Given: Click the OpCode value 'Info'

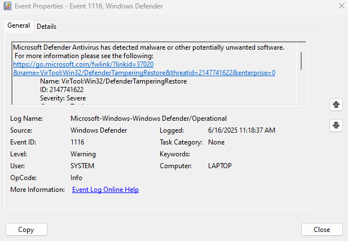Looking at the screenshot, I should tap(76, 178).
